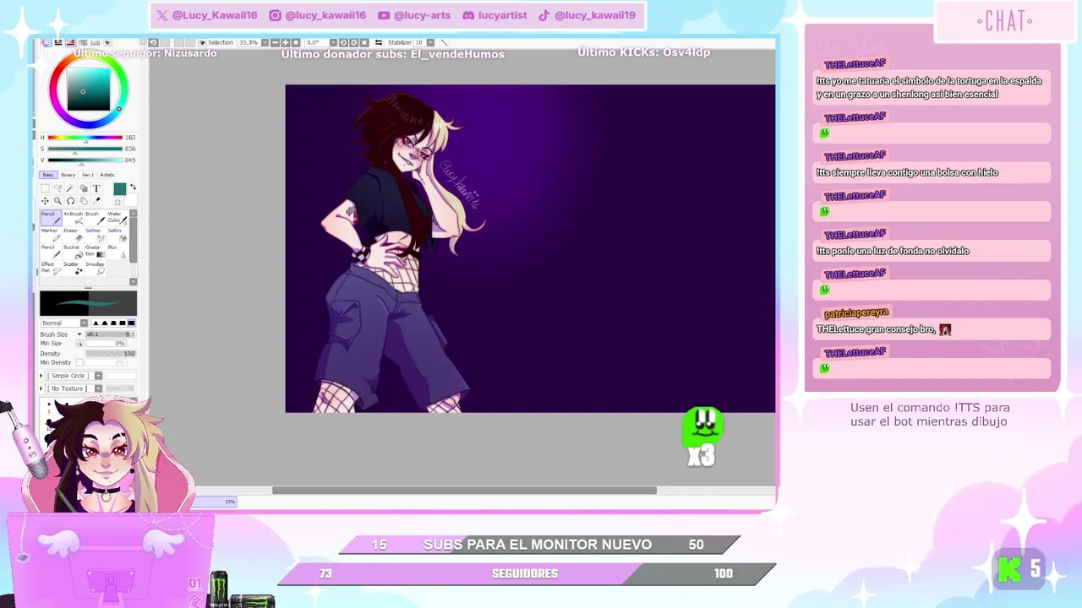This screenshot has width=1082, height=608.
Task: Select the Rotate view tool
Action: click(70, 201)
